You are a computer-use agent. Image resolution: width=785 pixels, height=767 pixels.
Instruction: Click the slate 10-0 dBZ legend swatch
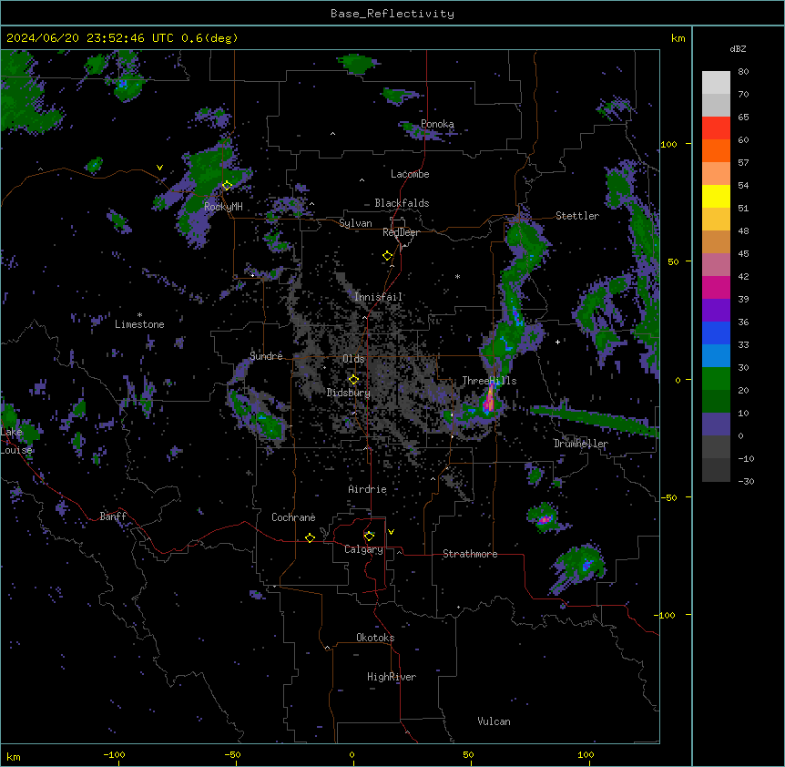[x=716, y=424]
